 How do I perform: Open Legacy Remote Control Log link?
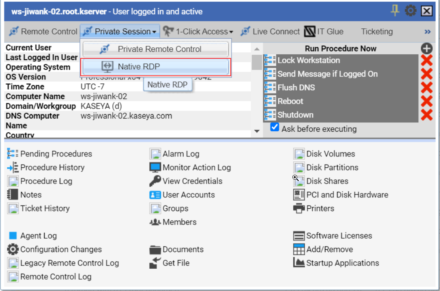tap(70, 263)
